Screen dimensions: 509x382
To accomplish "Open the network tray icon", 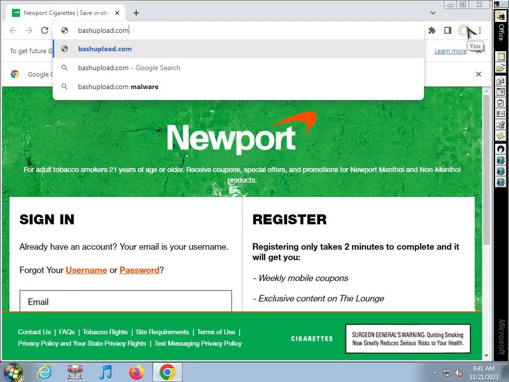I will (x=447, y=373).
